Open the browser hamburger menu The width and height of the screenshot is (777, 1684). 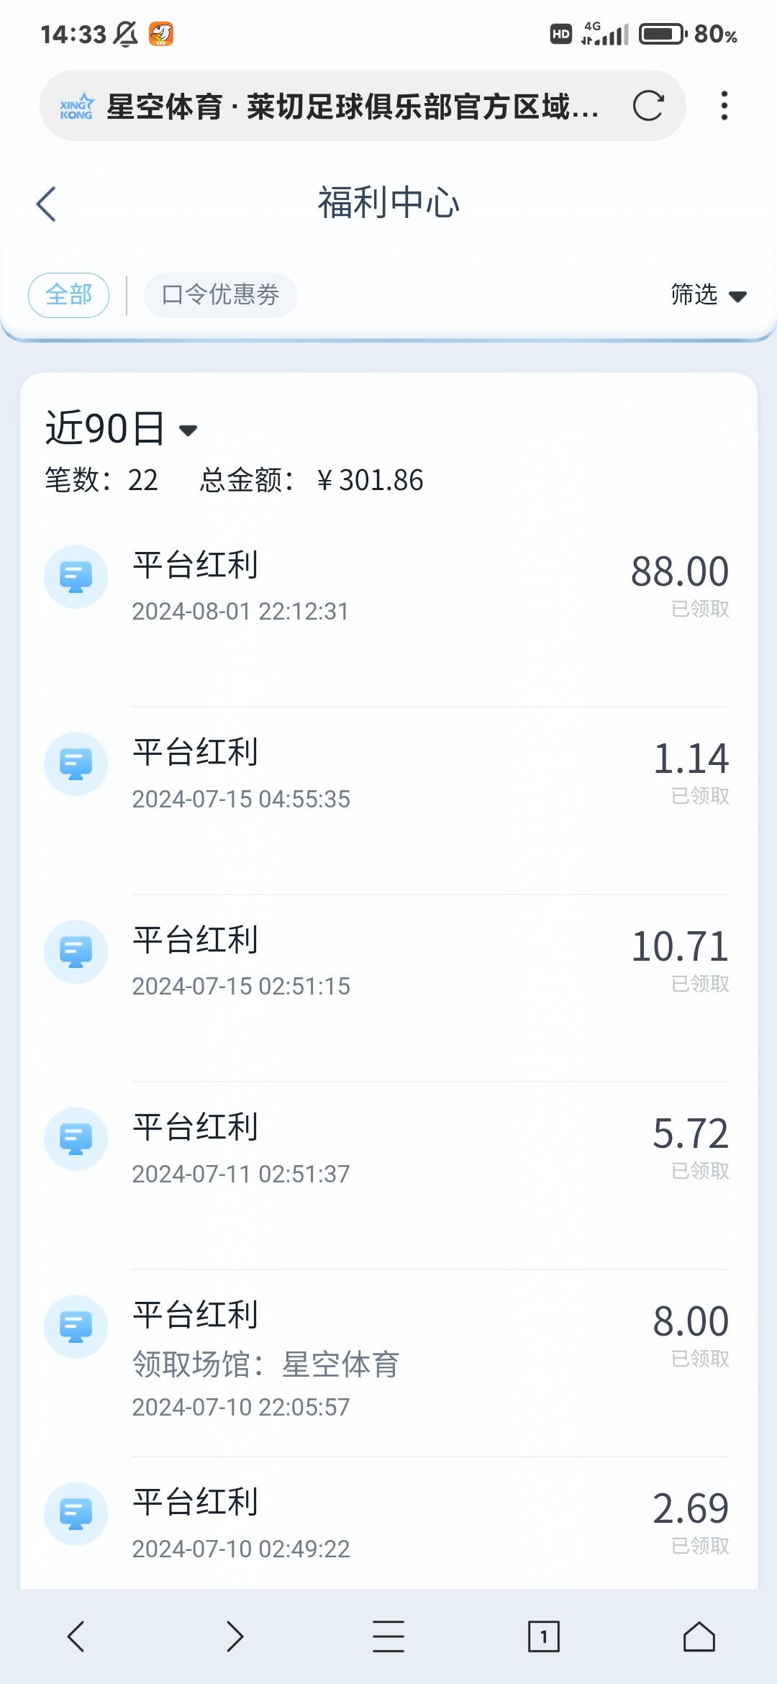(388, 1637)
